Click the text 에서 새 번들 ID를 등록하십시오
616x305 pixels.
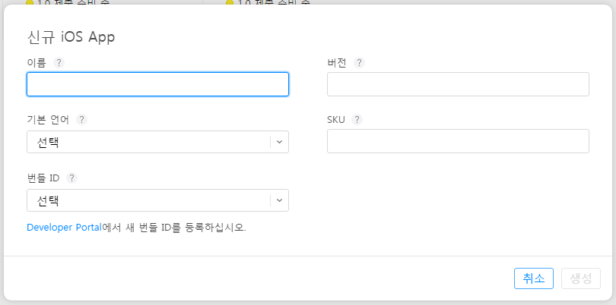(174, 228)
